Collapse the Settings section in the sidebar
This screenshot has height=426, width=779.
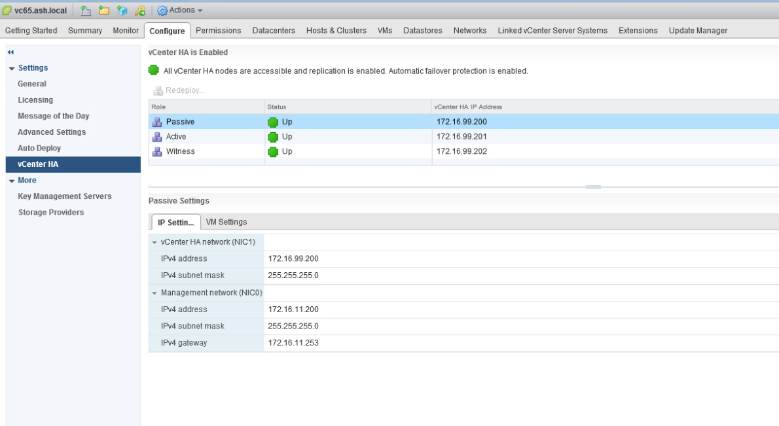(x=12, y=69)
